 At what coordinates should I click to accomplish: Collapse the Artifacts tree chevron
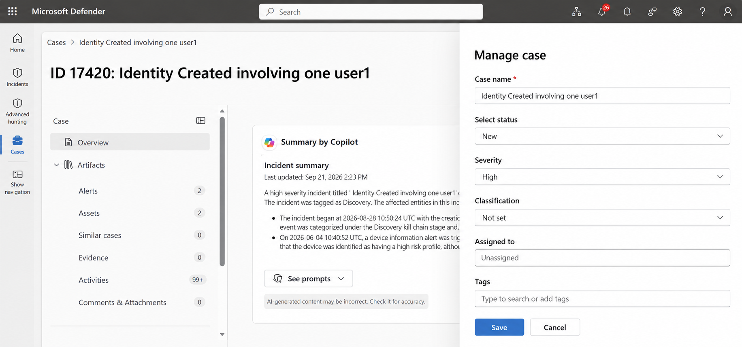click(x=56, y=165)
